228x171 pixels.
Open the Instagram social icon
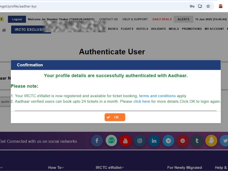140,140
